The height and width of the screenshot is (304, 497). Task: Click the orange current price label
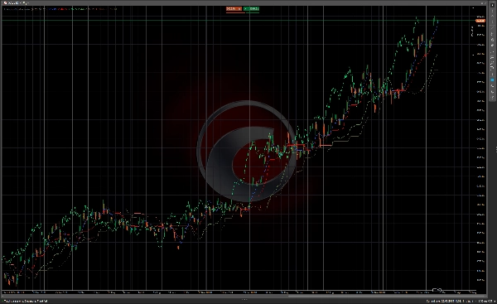click(480, 21)
